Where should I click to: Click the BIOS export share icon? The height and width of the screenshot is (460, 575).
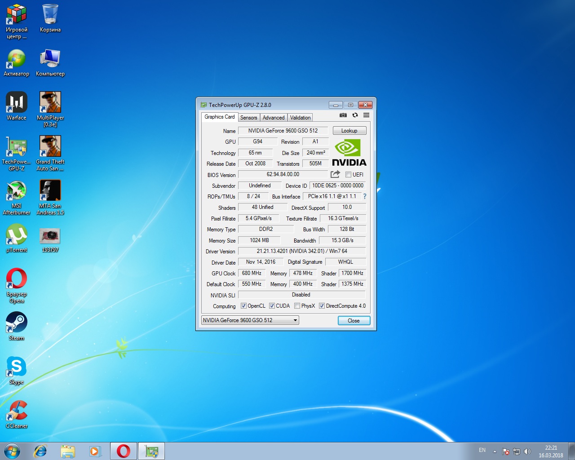[x=335, y=174]
